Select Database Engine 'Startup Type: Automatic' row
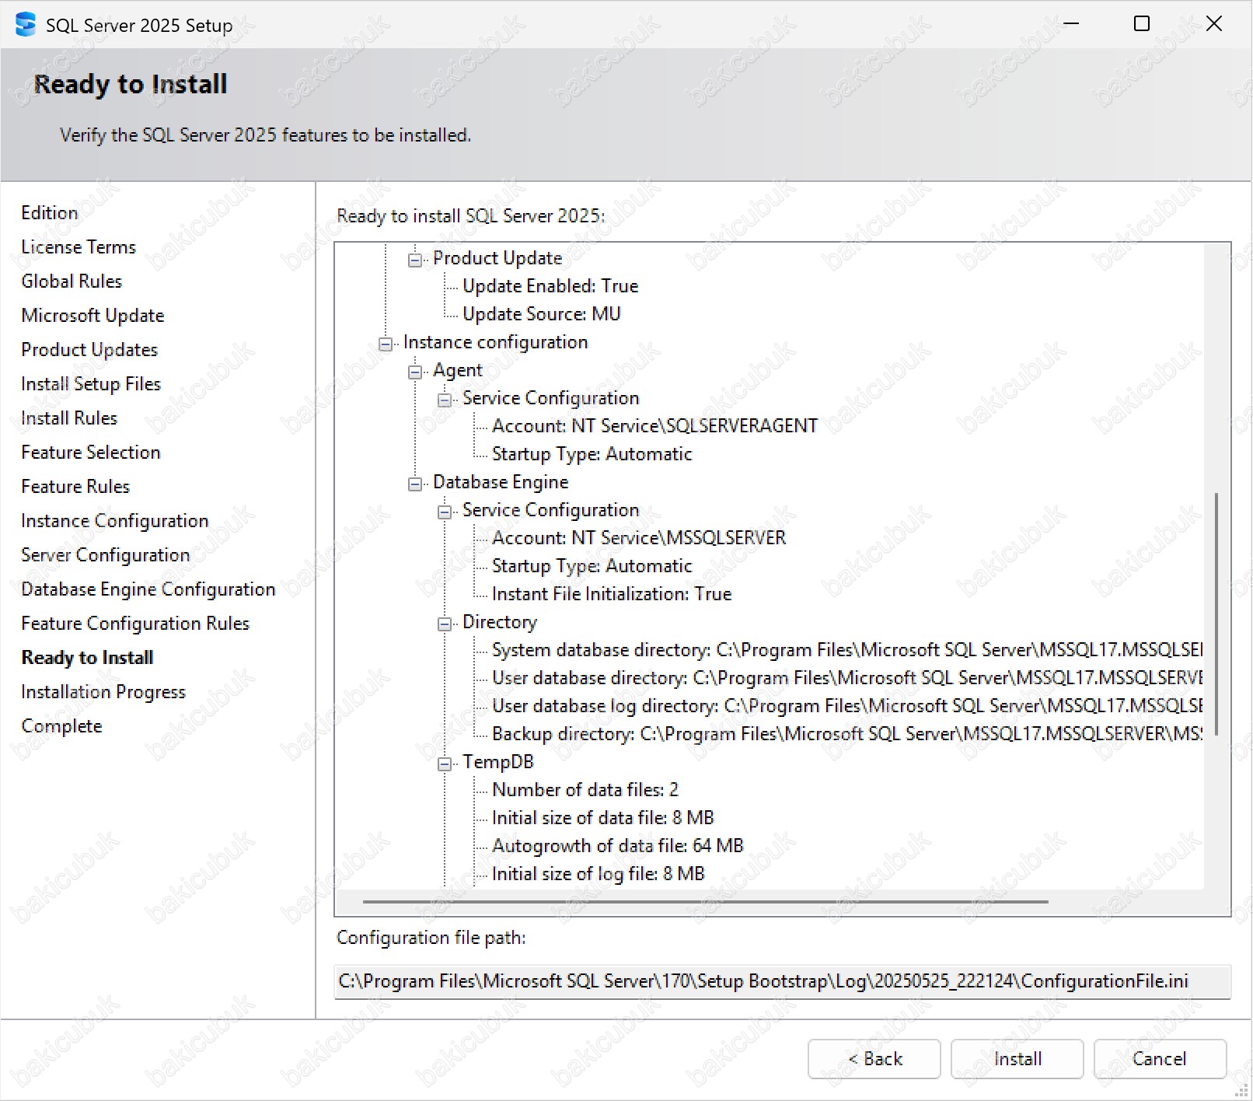The width and height of the screenshot is (1253, 1101). pos(592,566)
